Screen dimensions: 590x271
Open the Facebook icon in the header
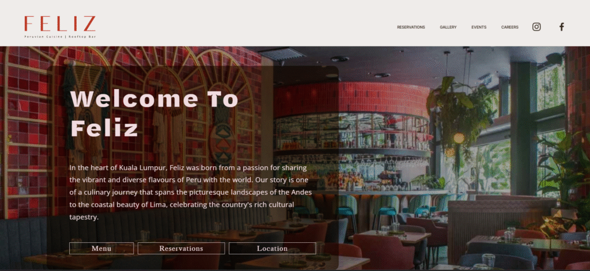tap(561, 26)
